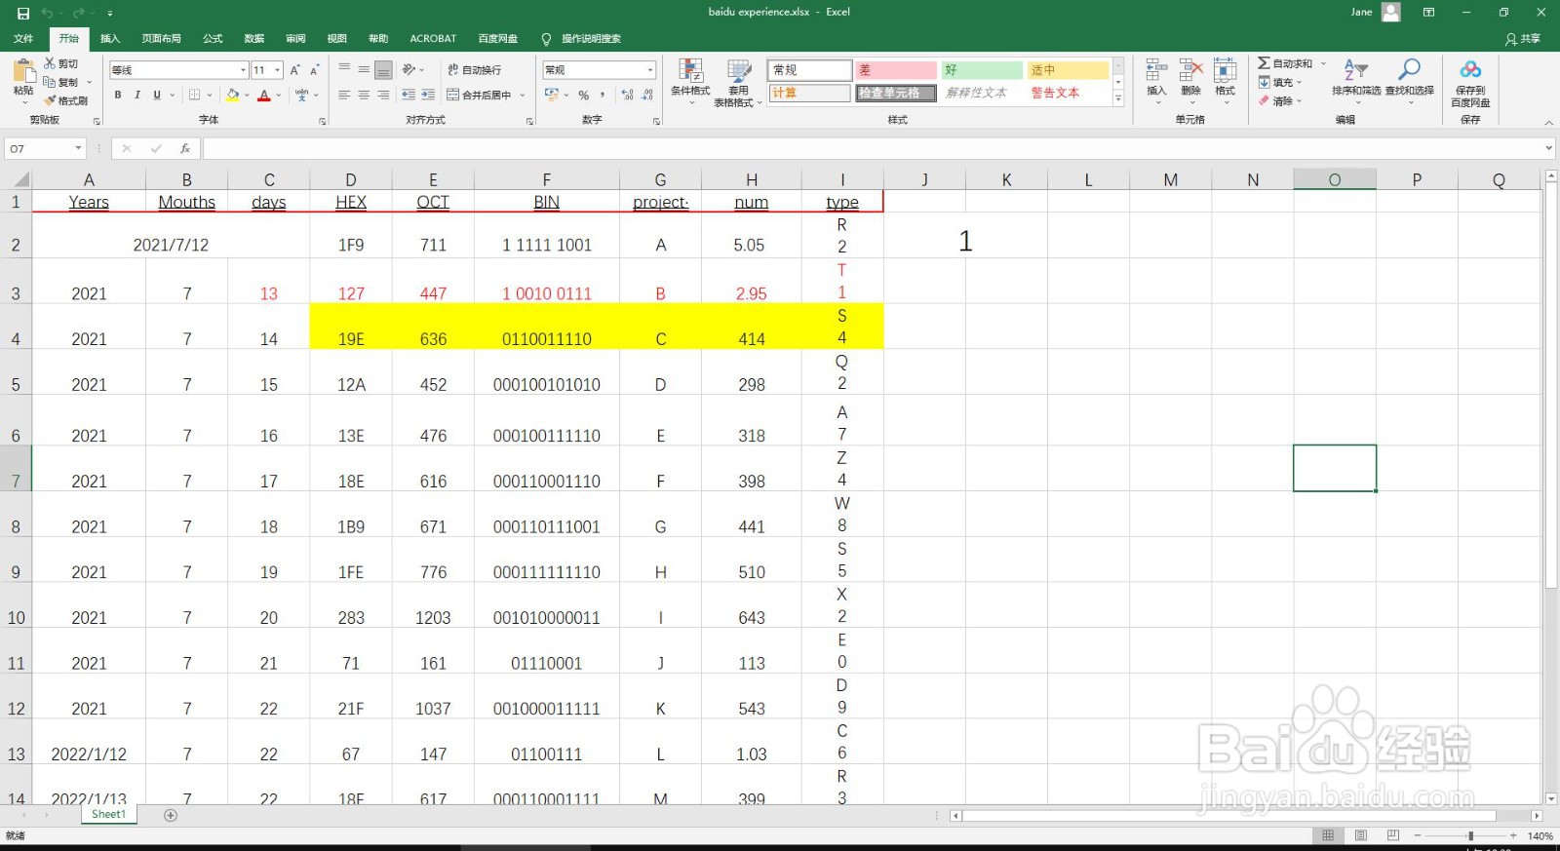Switch to the Insert (插入) tab

pos(110,39)
